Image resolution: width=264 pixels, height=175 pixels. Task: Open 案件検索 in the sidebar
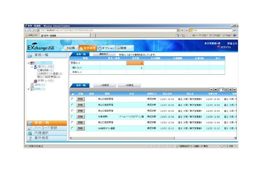[x=47, y=138]
